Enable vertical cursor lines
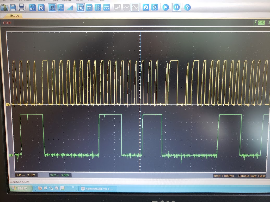 [x=98, y=8]
